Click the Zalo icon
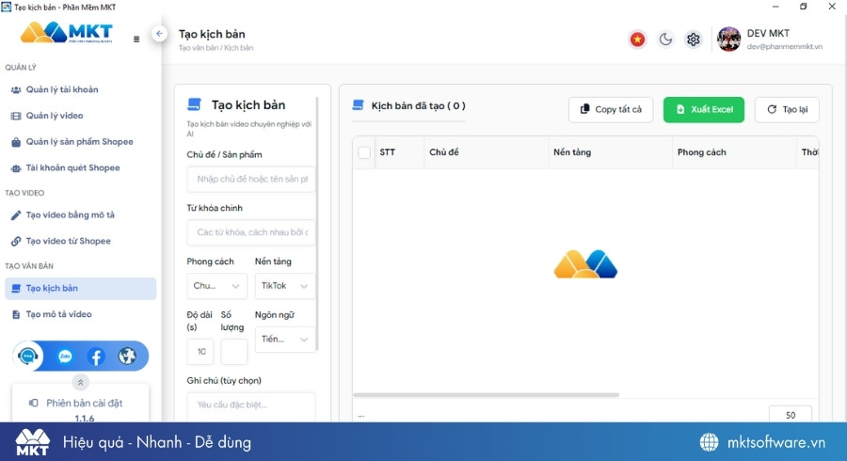847x461 pixels. [65, 357]
